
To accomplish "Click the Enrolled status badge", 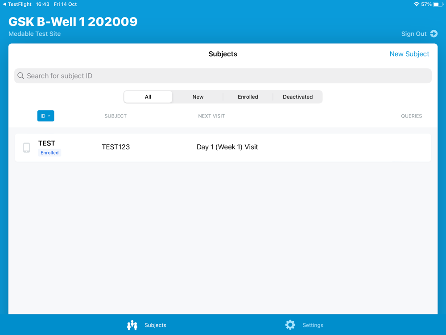I will click(x=50, y=153).
